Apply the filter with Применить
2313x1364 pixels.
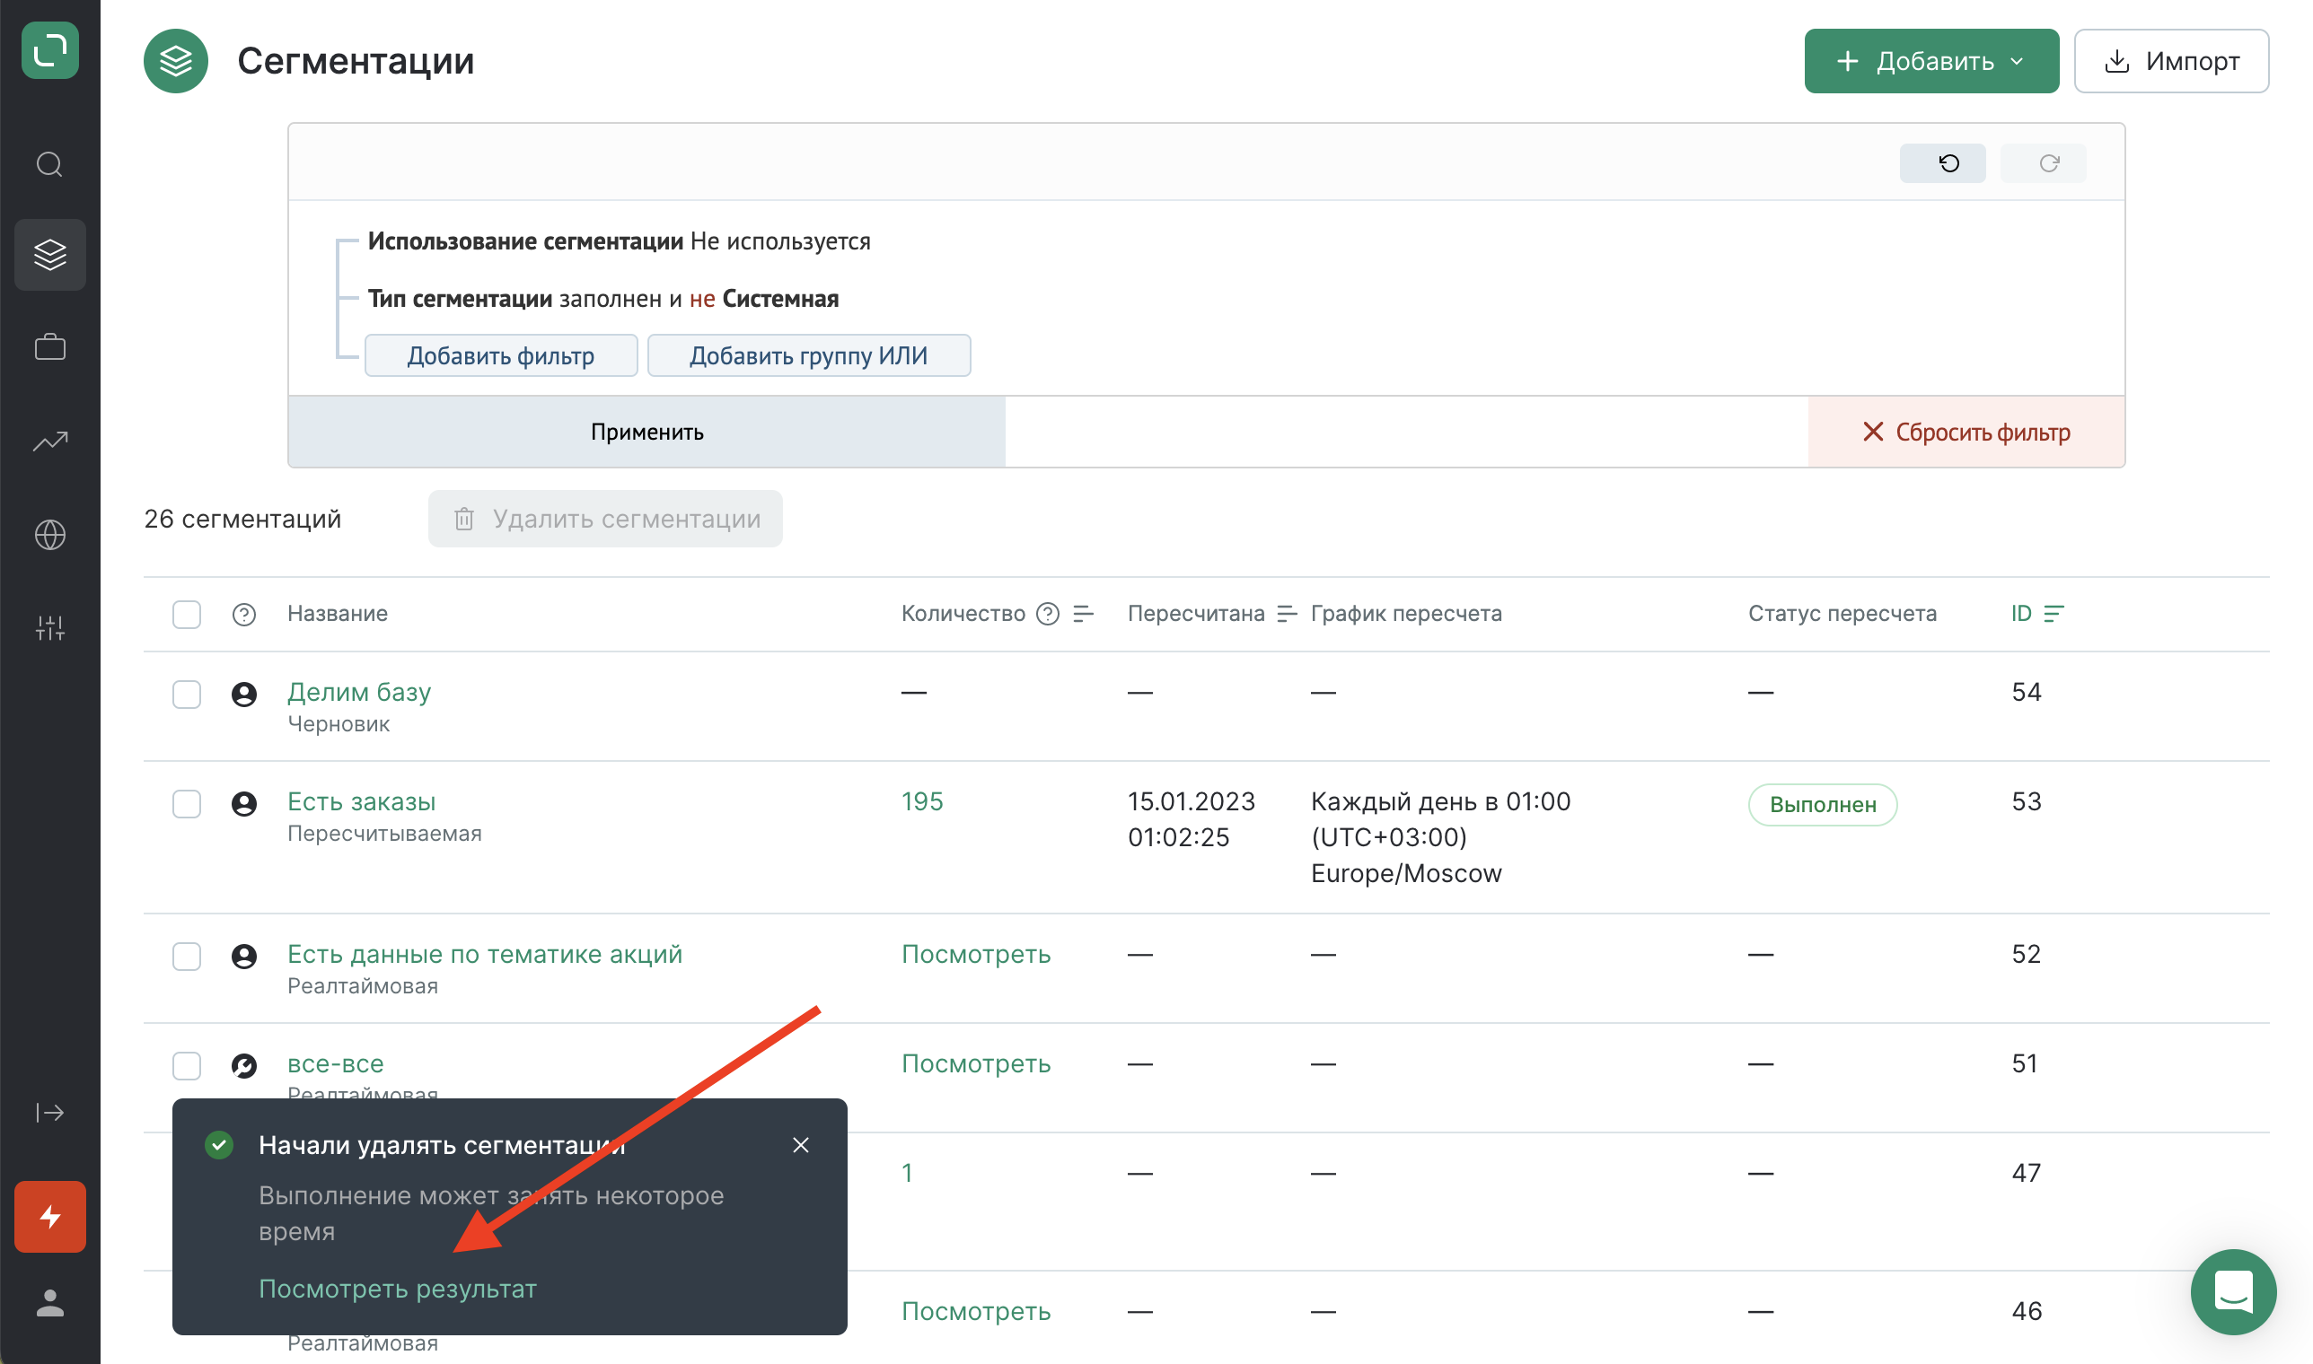tap(646, 432)
